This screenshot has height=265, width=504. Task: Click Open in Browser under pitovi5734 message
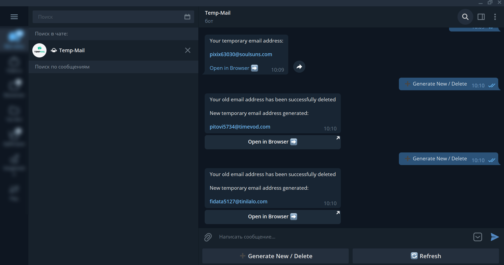pyautogui.click(x=272, y=142)
